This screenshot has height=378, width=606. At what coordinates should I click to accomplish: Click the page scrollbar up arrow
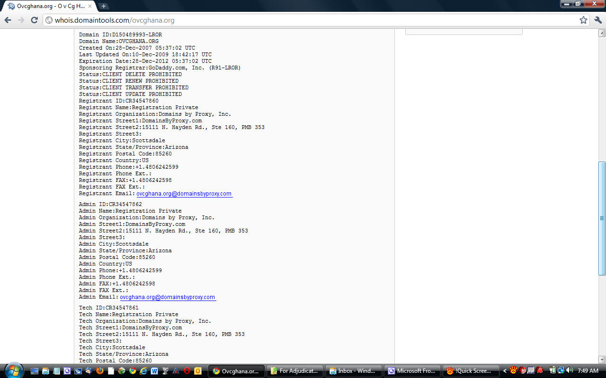point(602,33)
